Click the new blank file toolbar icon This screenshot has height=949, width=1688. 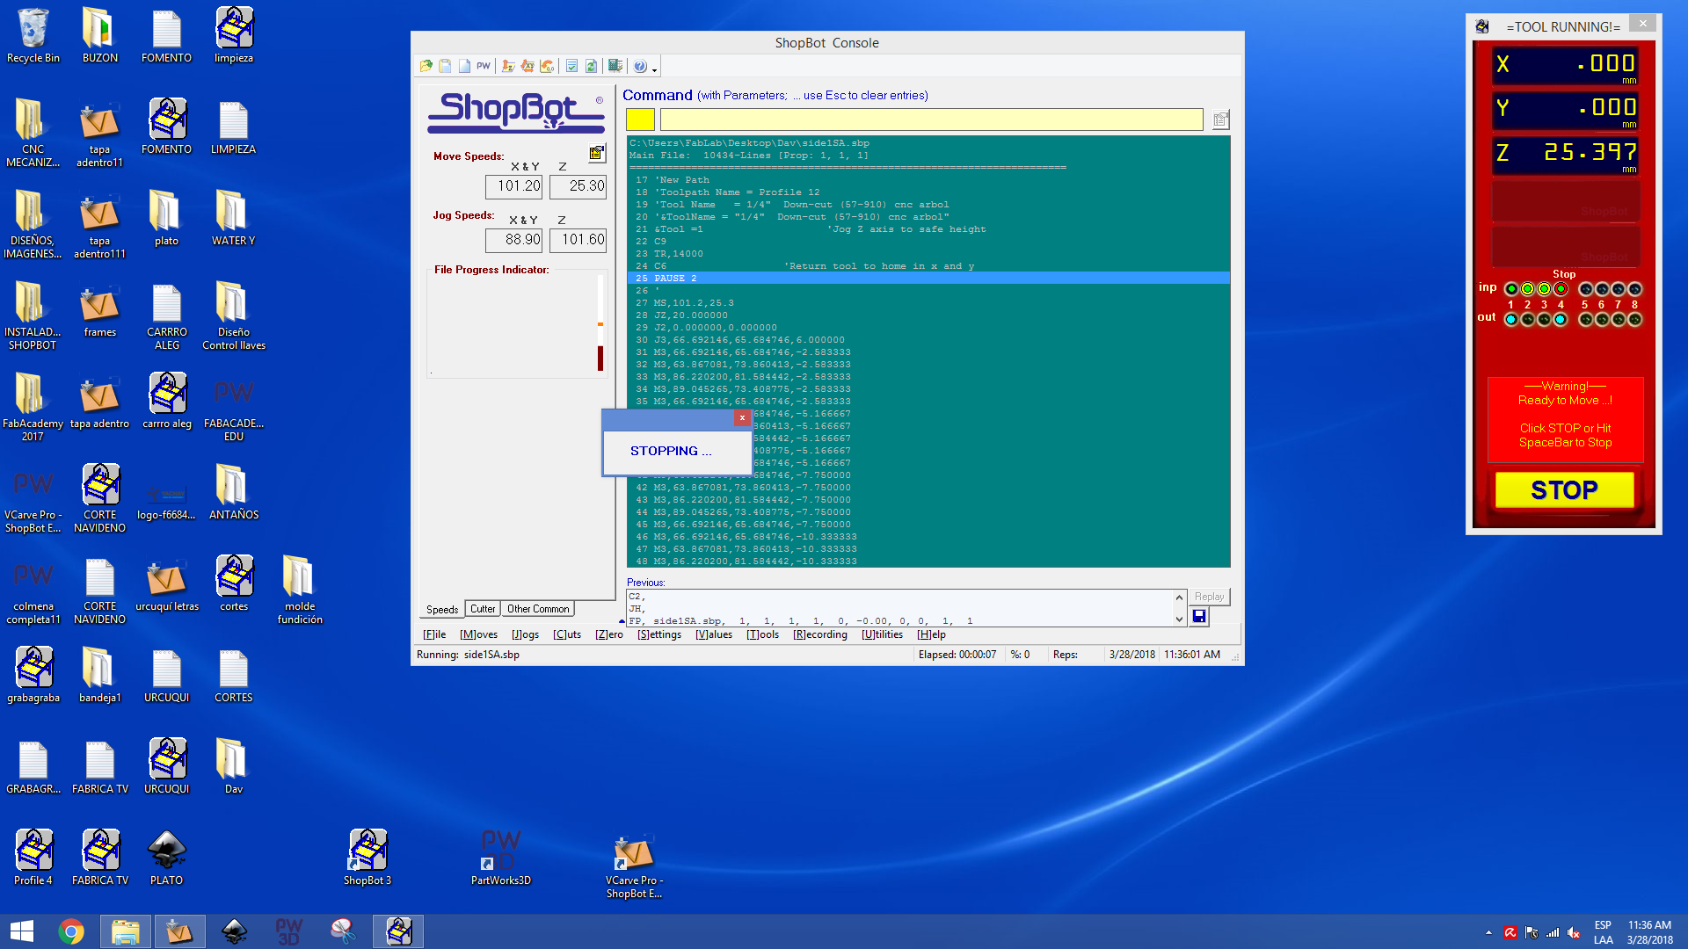(463, 66)
